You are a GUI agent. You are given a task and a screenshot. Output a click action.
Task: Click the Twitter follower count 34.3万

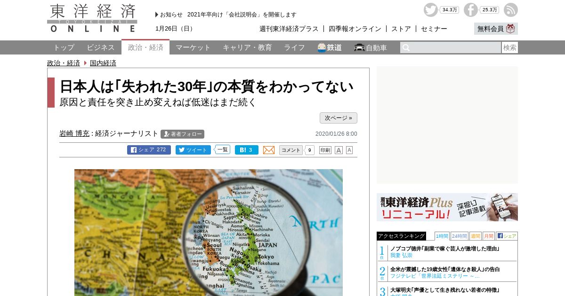449,10
